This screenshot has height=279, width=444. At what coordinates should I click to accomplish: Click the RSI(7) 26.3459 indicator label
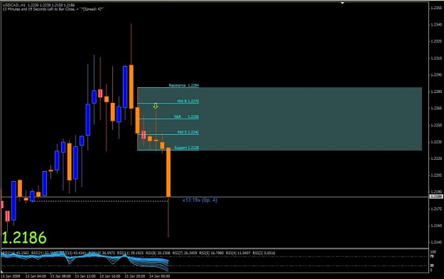pyautogui.click(x=184, y=253)
